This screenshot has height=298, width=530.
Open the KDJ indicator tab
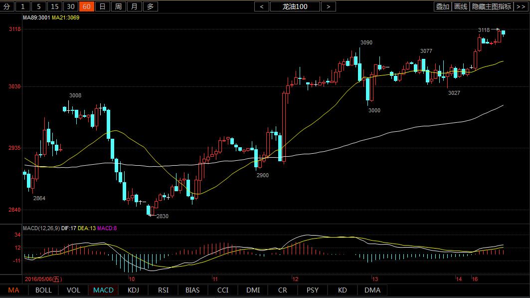tap(133, 290)
